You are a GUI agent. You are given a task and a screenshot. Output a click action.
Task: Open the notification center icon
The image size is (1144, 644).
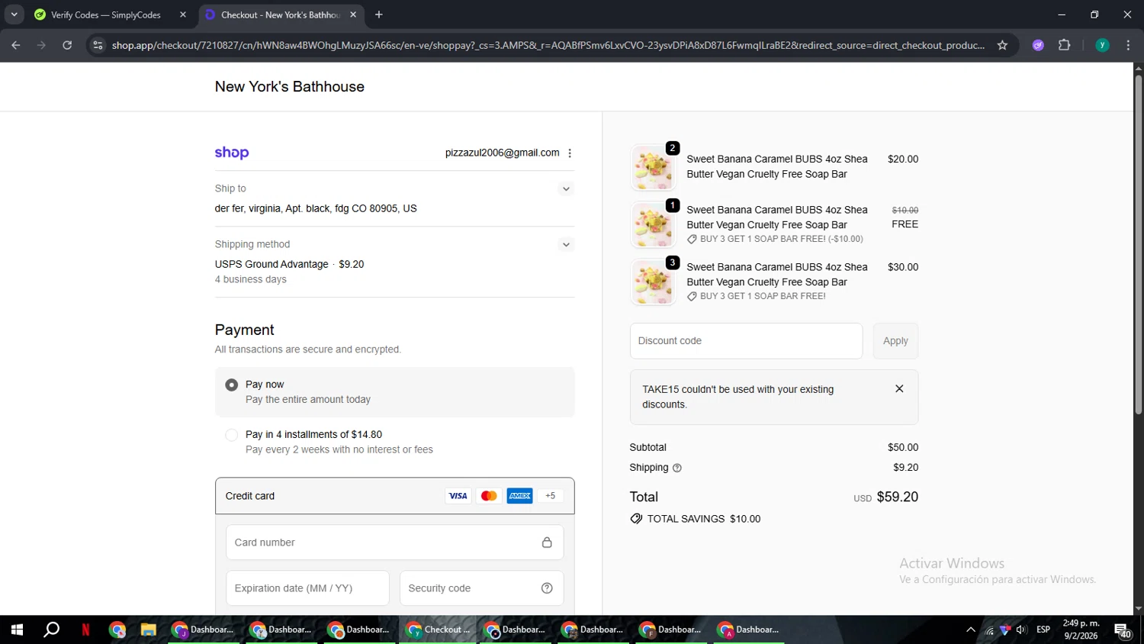(1123, 630)
